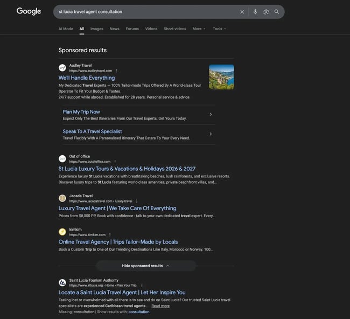
Task: Open Locate a Saint Lucia Travel Agent link
Action: 122,293
